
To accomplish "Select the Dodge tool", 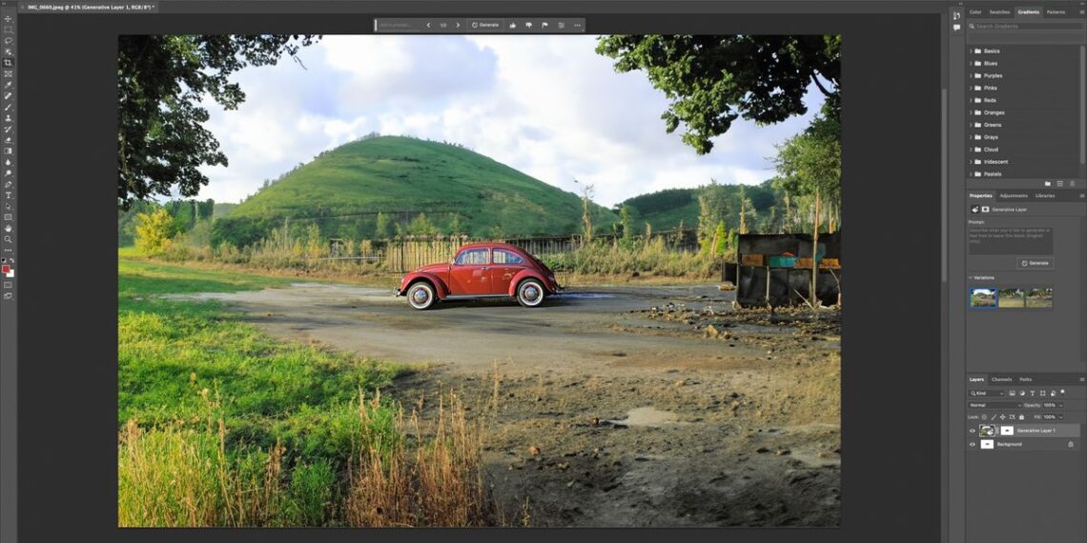I will click(9, 173).
